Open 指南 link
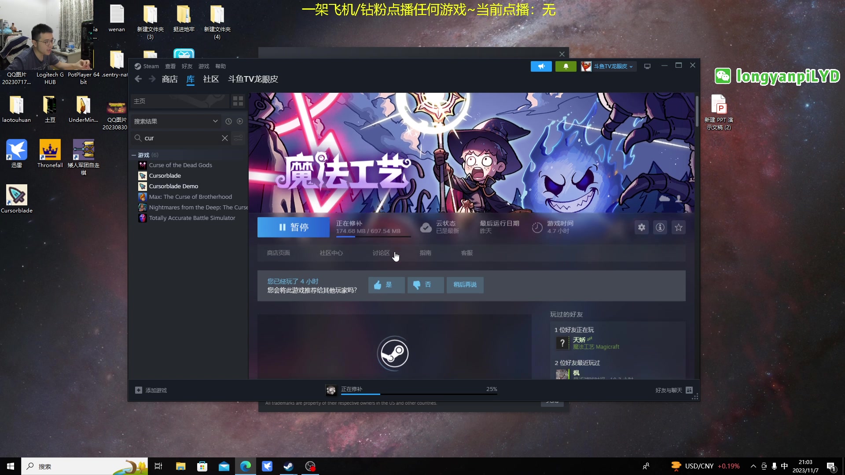Image resolution: width=845 pixels, height=475 pixels. click(426, 253)
